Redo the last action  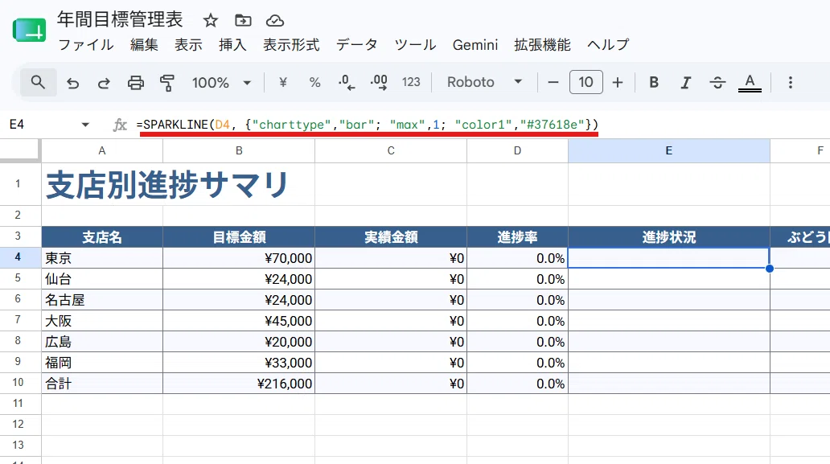(104, 83)
